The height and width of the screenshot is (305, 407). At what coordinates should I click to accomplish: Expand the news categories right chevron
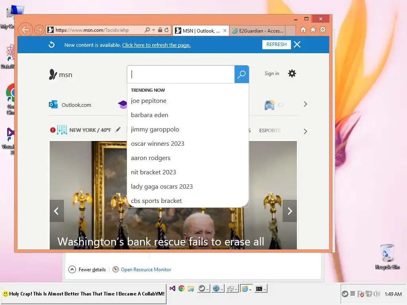[305, 131]
